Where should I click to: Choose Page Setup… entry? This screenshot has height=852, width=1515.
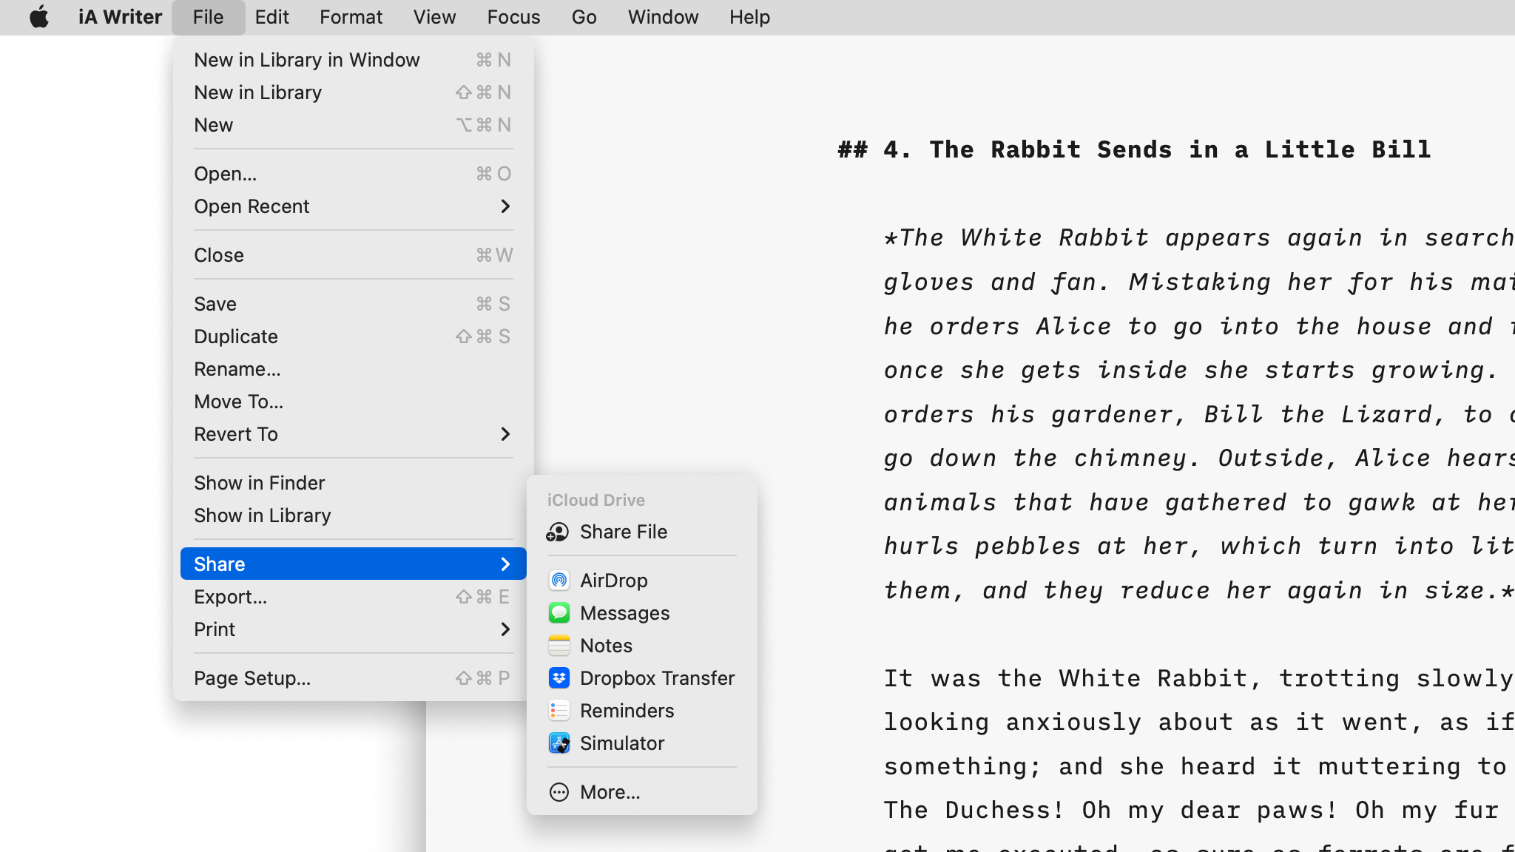(252, 678)
